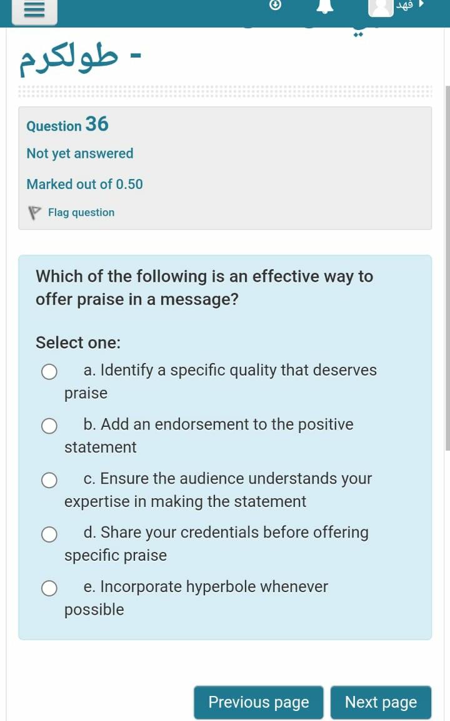Click the flag icon beside Flag question

(x=34, y=212)
